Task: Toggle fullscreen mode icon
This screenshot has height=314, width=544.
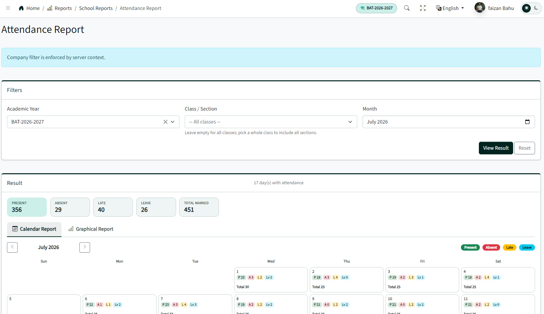Action: tap(423, 8)
